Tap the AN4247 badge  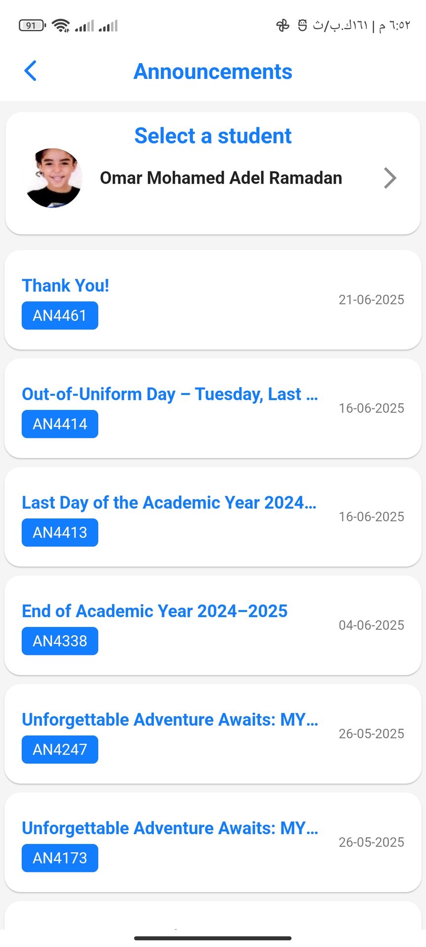pyautogui.click(x=60, y=750)
